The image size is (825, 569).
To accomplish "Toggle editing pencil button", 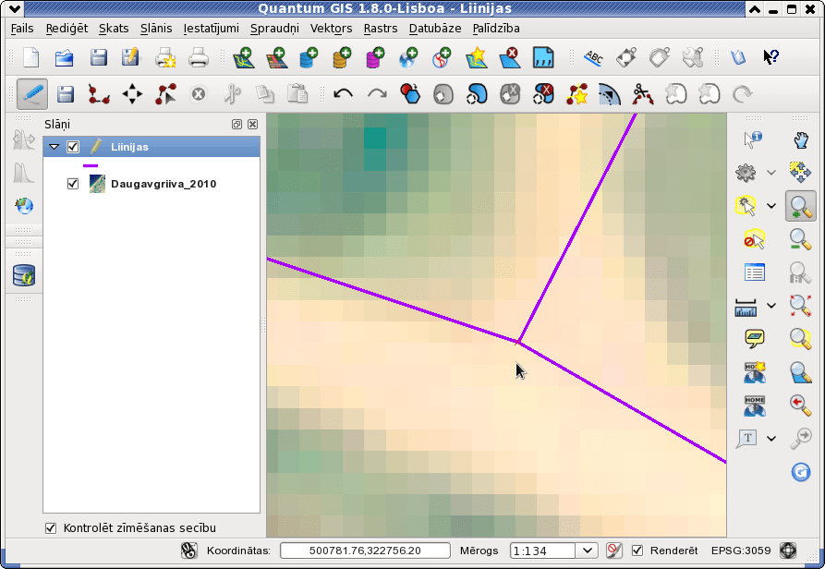I will coord(32,94).
